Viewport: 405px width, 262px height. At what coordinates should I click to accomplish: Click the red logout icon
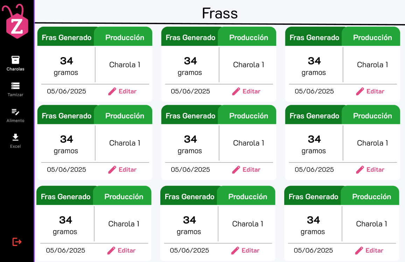coord(17,242)
